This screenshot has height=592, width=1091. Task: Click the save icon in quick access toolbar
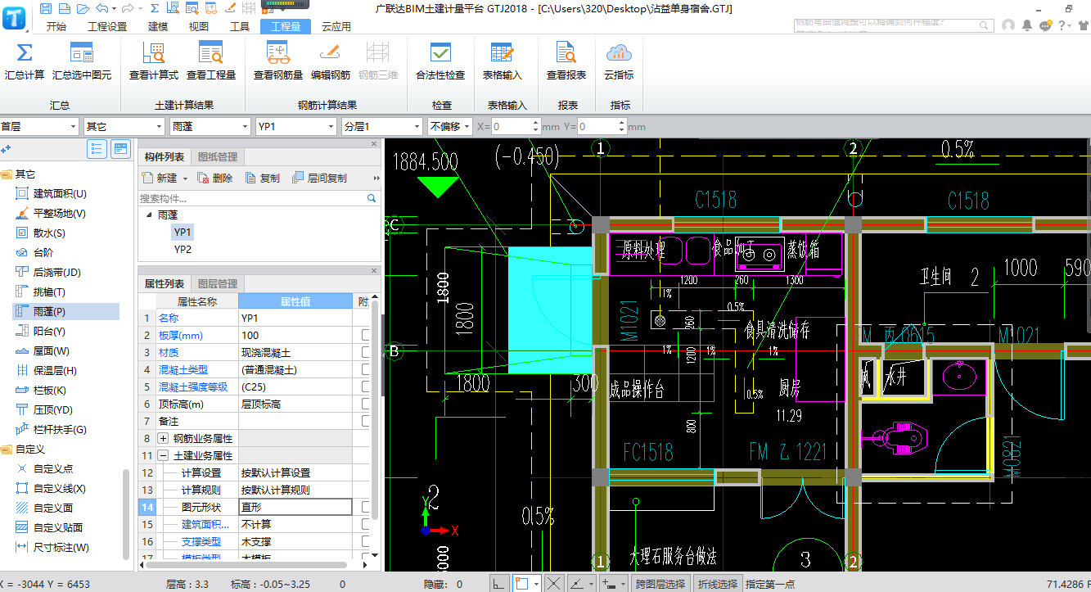(x=46, y=8)
